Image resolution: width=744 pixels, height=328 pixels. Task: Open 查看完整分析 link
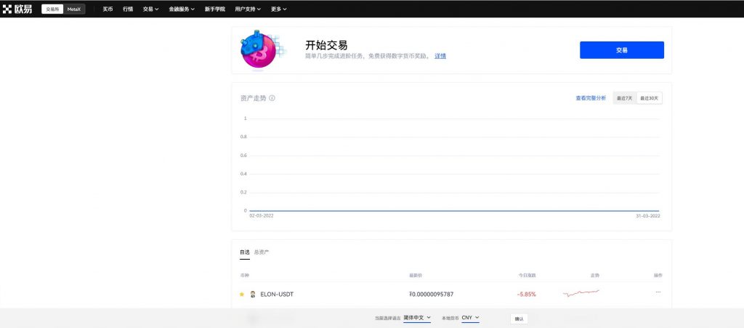591,98
